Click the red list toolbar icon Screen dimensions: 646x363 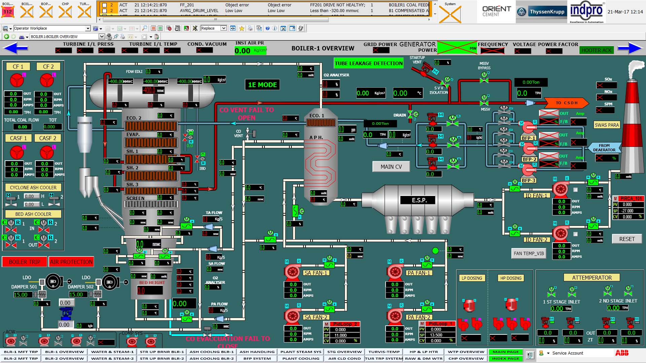coord(153,28)
